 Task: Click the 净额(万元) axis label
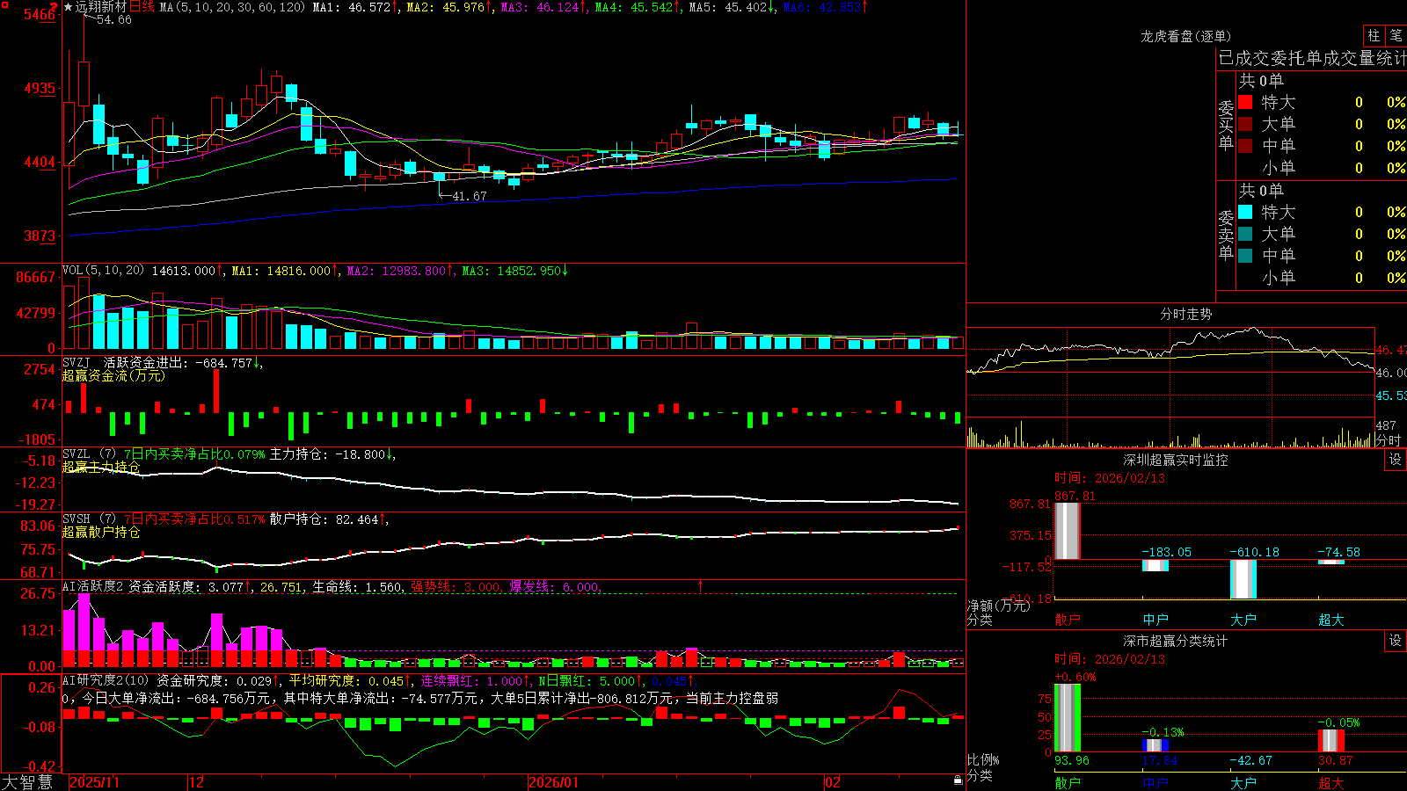(998, 606)
